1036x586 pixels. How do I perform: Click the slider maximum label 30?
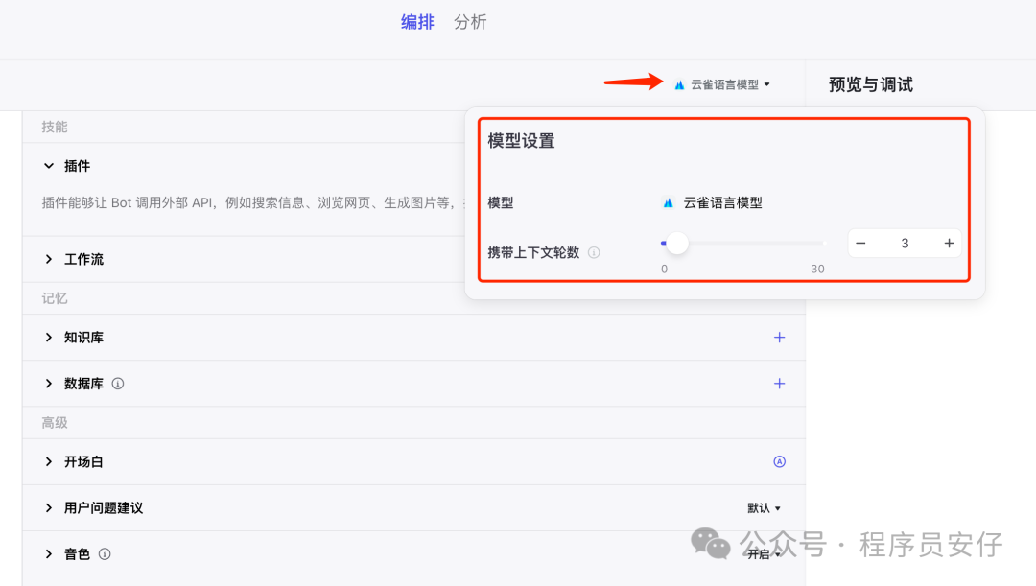[817, 269]
